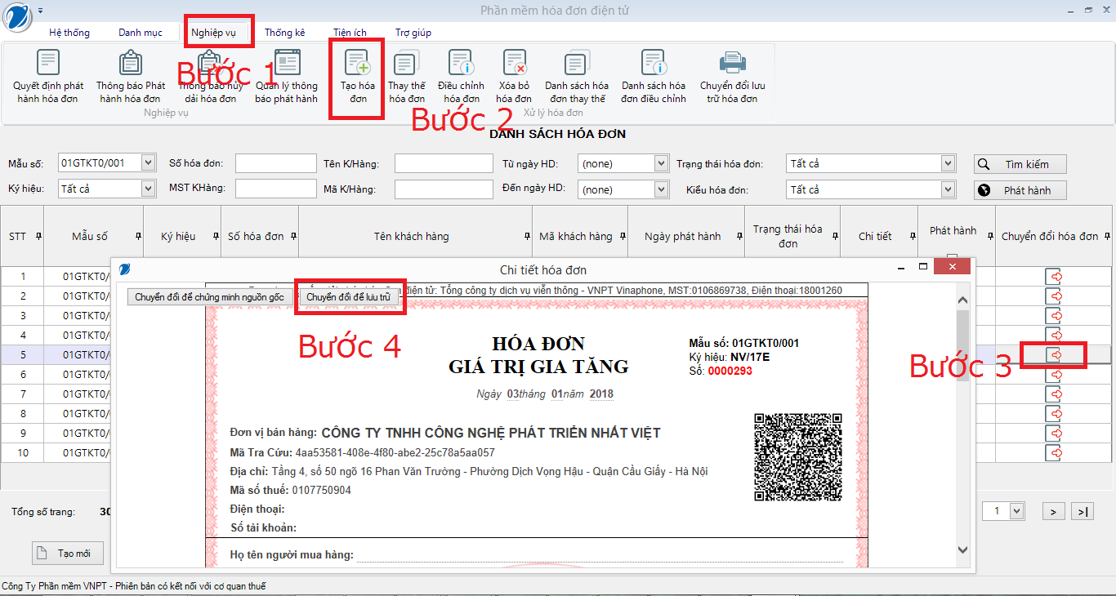
Task: Open Quyết định phát hành hóa đơn
Action: coord(48,77)
